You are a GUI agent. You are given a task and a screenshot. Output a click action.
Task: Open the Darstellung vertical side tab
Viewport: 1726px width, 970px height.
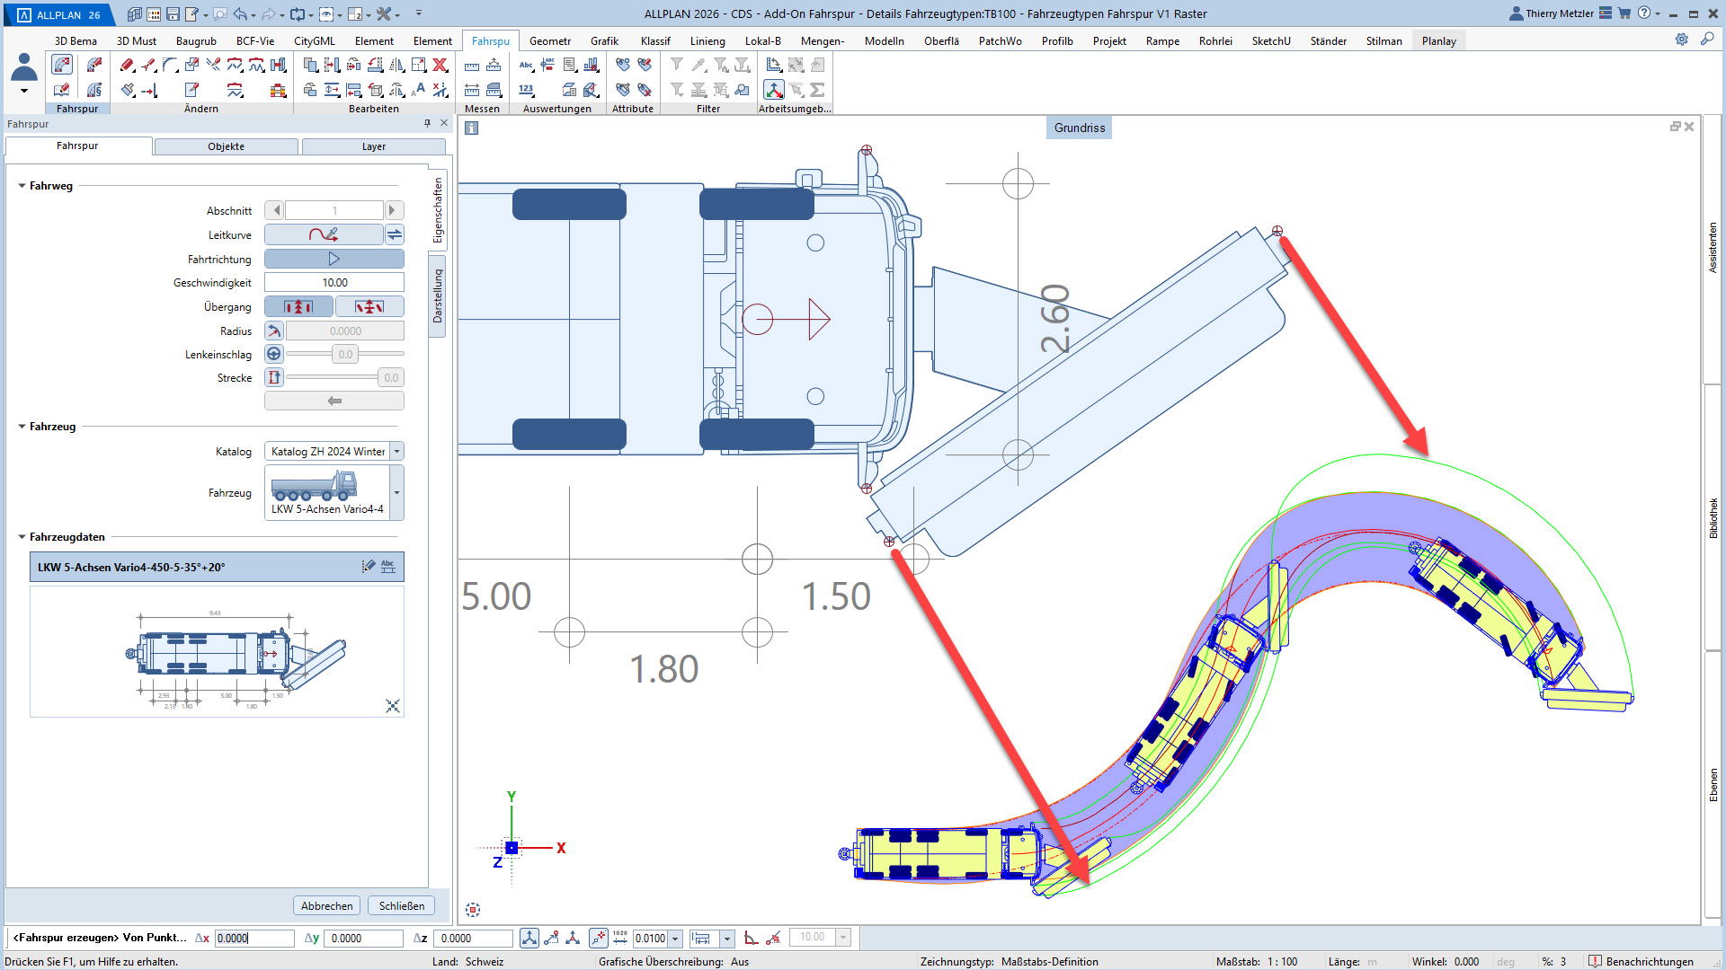click(438, 296)
